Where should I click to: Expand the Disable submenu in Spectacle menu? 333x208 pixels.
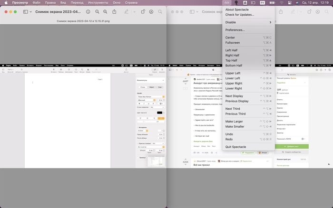(x=248, y=22)
